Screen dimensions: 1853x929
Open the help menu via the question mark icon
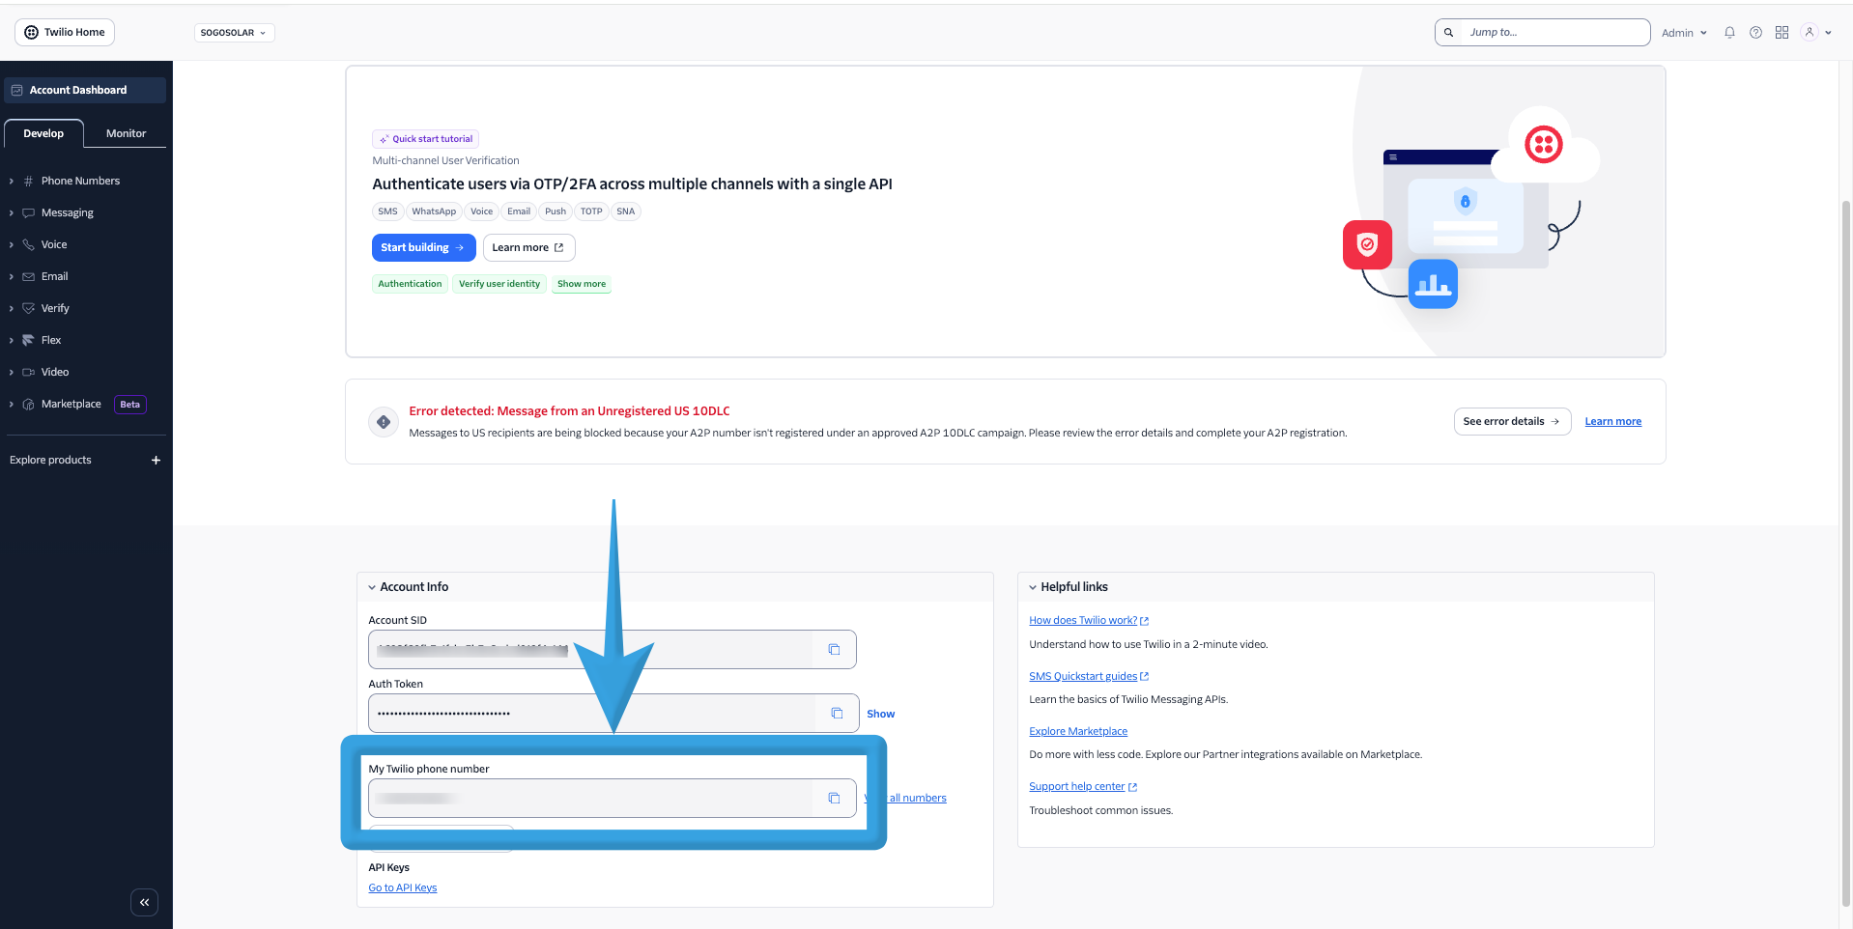point(1754,32)
